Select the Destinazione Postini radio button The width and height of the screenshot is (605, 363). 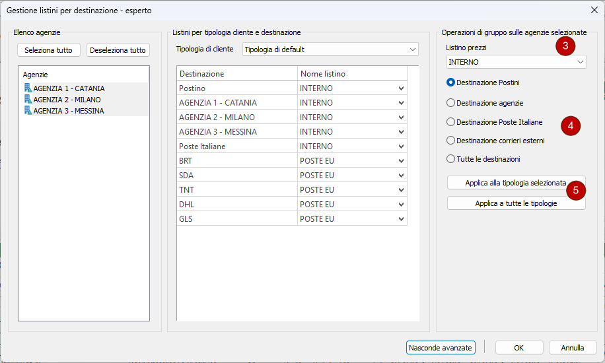(x=451, y=82)
